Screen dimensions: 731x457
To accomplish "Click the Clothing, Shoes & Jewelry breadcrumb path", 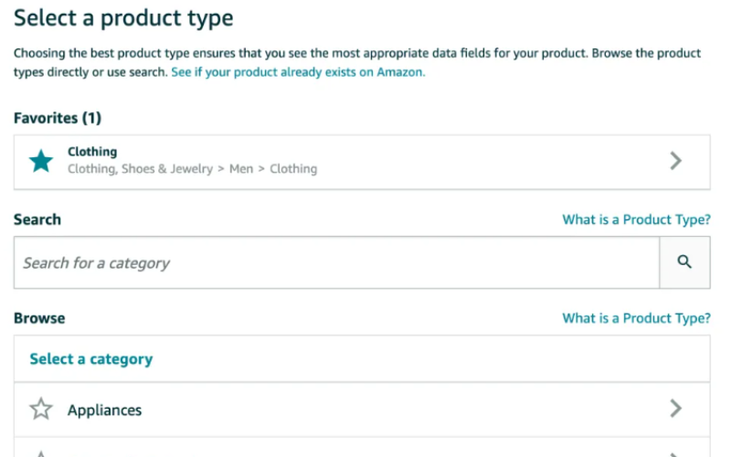I will pos(192,169).
